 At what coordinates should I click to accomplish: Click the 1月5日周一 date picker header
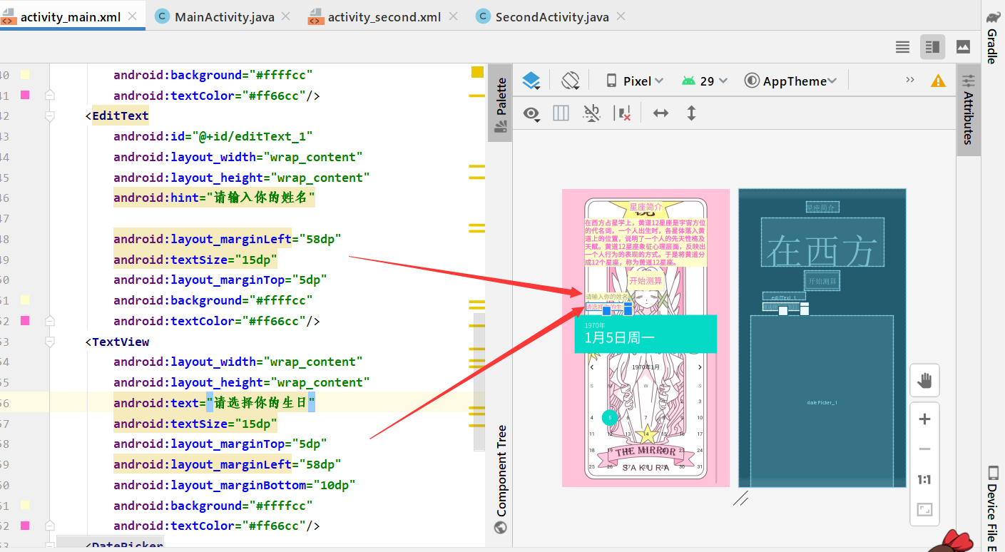click(x=619, y=338)
